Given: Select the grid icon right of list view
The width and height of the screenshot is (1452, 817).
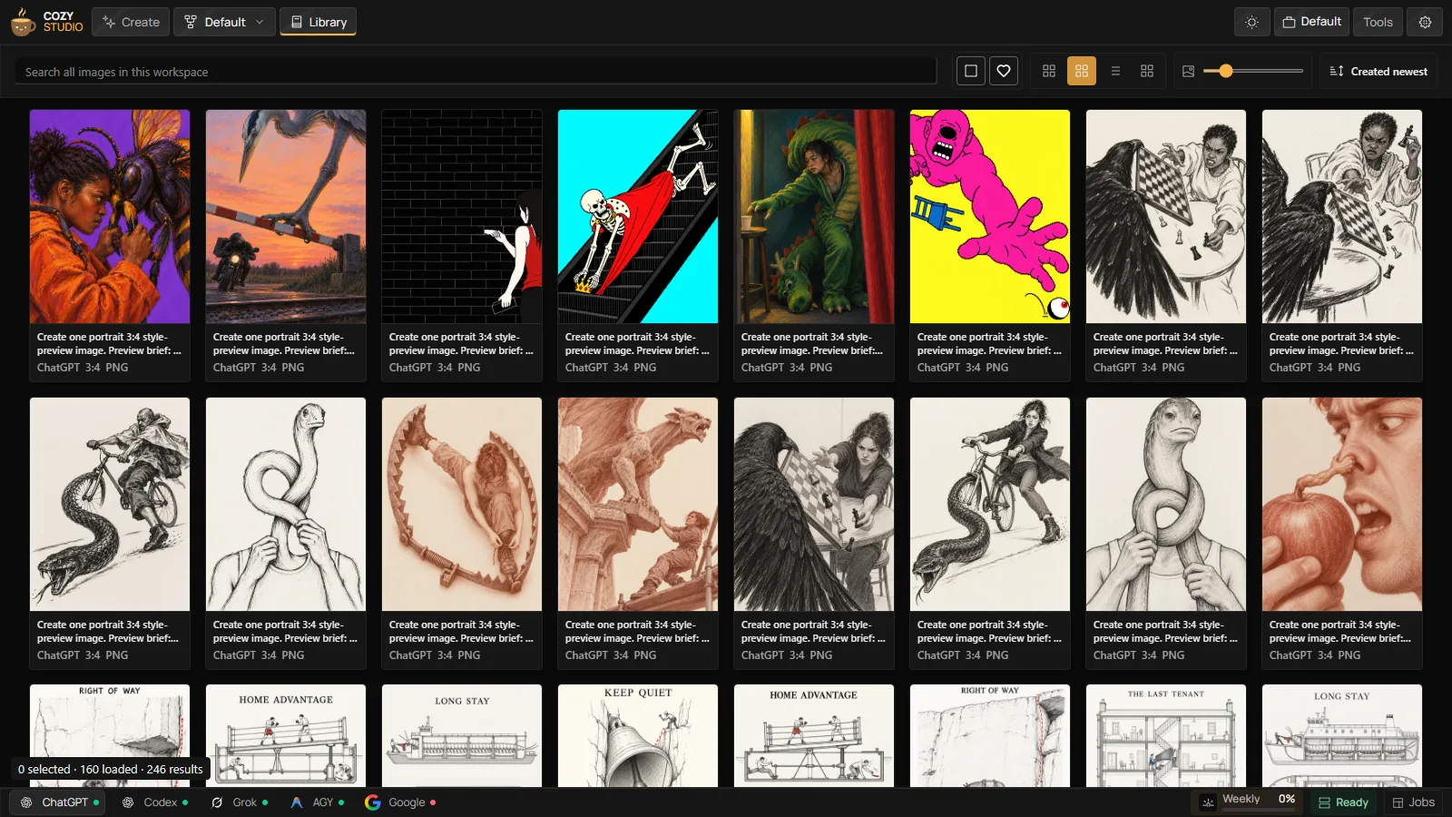Looking at the screenshot, I should click(x=1146, y=71).
